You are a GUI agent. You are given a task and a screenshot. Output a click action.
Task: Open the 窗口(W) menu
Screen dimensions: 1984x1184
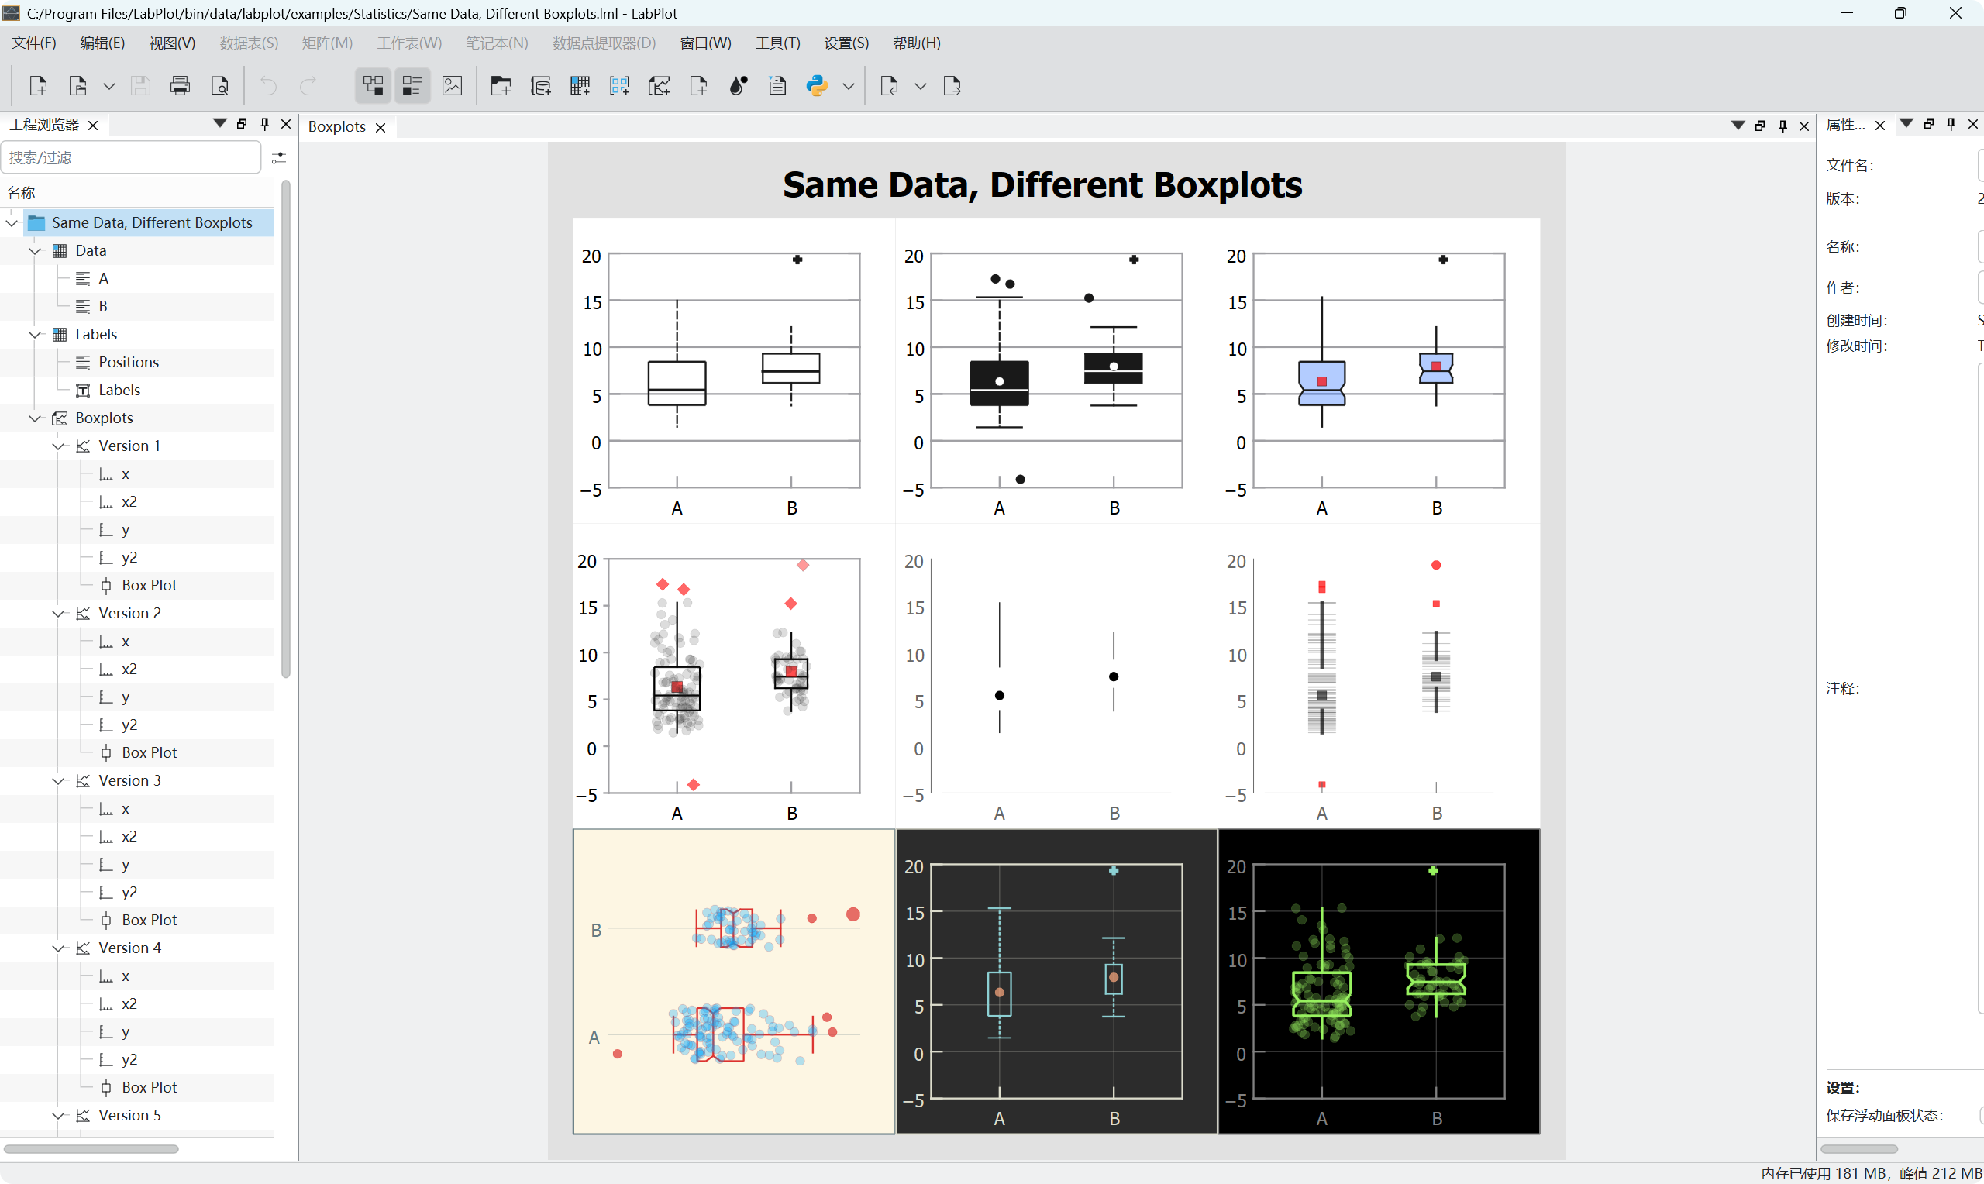704,43
